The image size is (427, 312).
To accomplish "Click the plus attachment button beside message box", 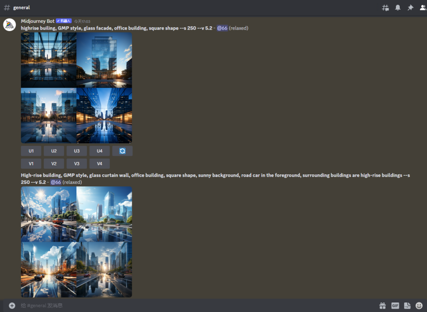I will tap(12, 305).
